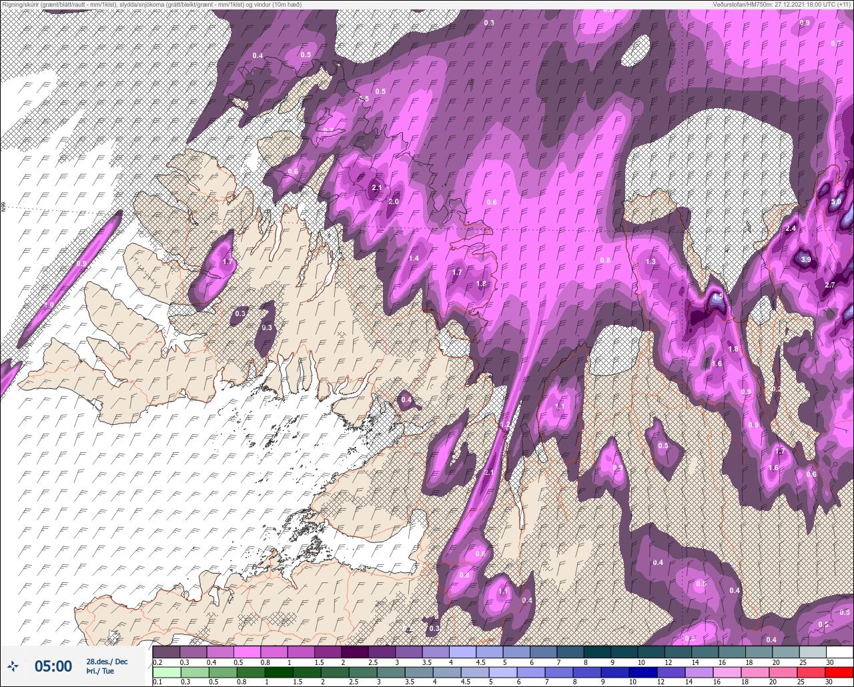Click the '3.9' precipitation value on the map
854x687 pixels.
pos(805,260)
